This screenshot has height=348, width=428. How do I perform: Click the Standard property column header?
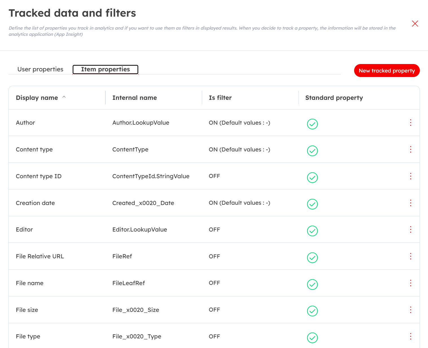click(x=334, y=98)
